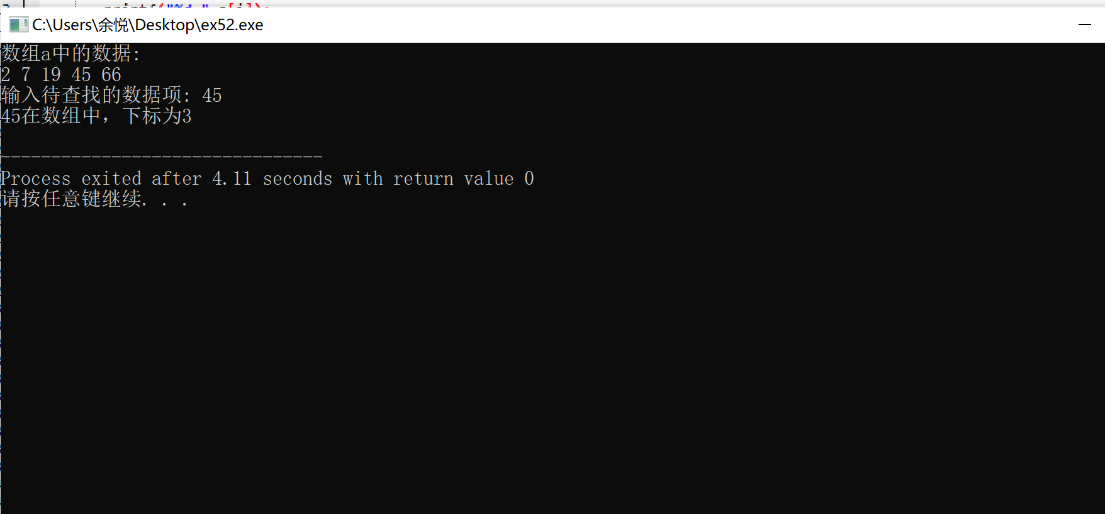Click the number 19 in array output
The width and height of the screenshot is (1105, 514).
click(x=51, y=75)
